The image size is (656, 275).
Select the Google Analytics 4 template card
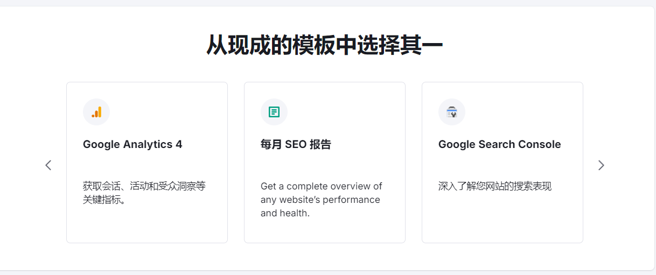[147, 226]
